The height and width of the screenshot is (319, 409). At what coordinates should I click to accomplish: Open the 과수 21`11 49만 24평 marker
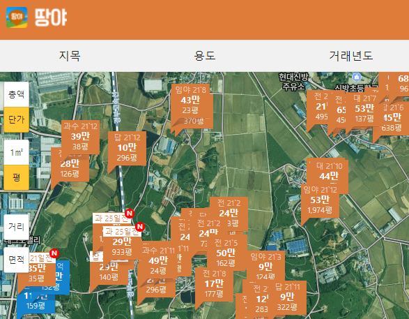click(158, 260)
